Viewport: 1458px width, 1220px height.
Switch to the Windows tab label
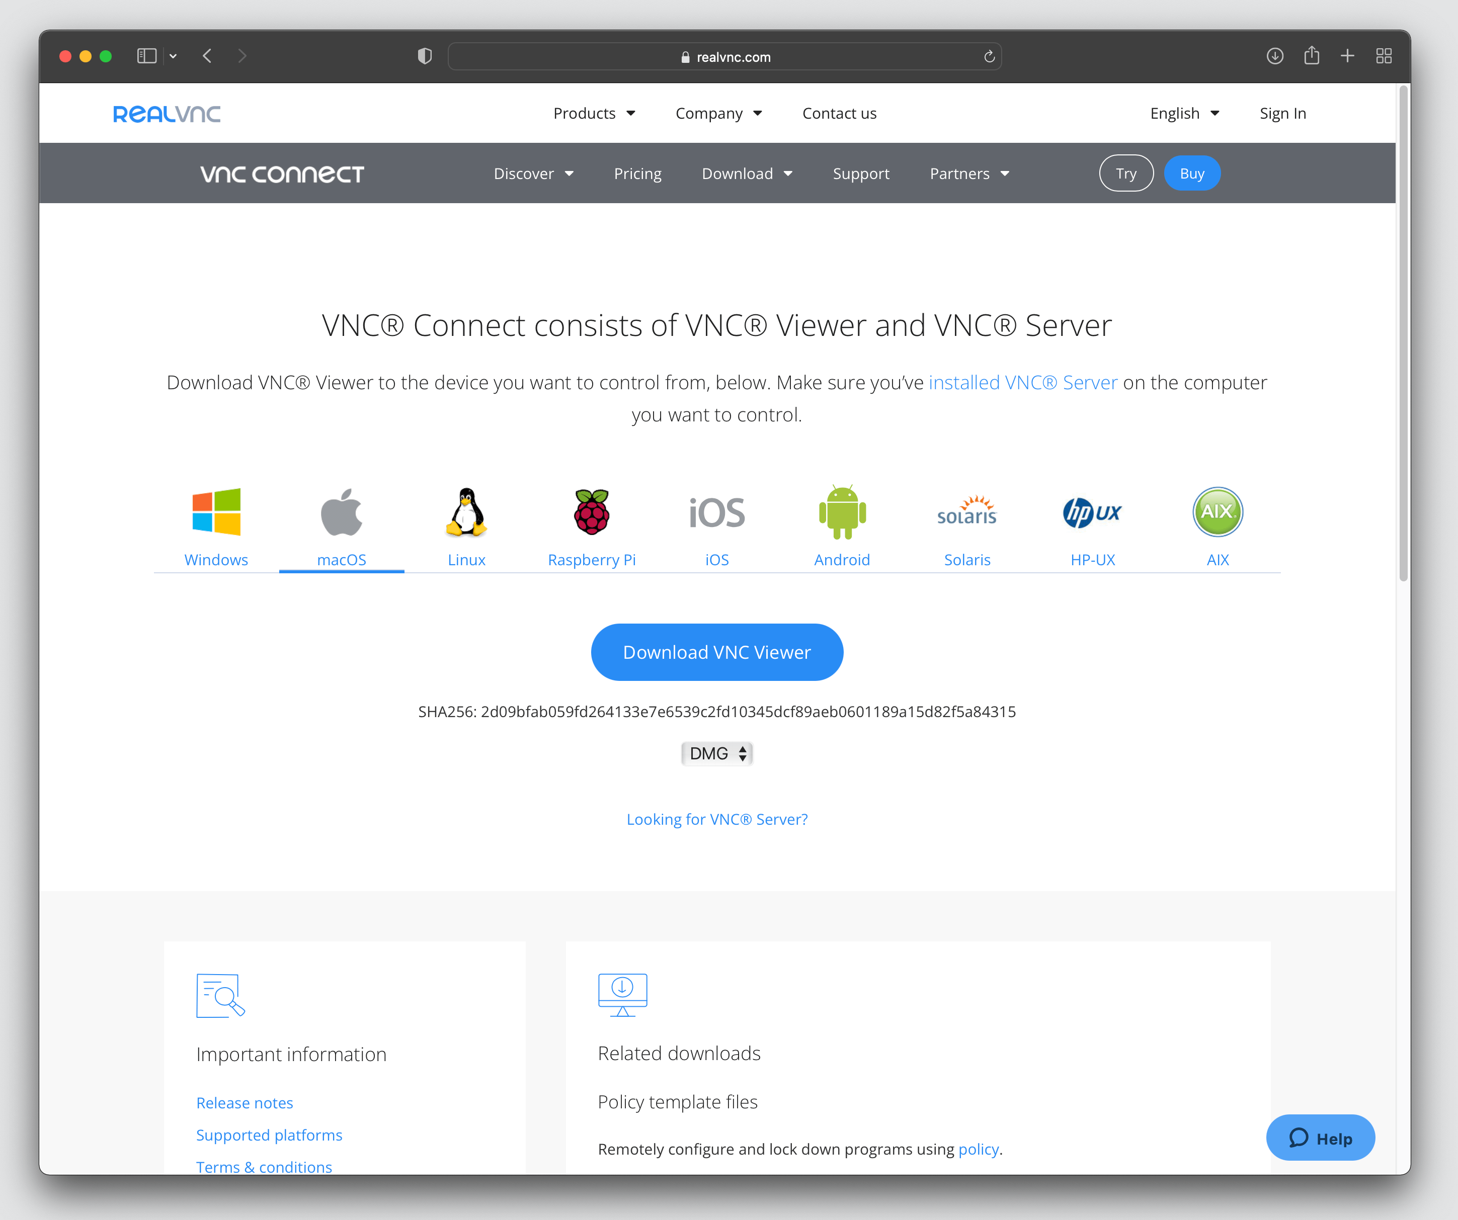[216, 560]
